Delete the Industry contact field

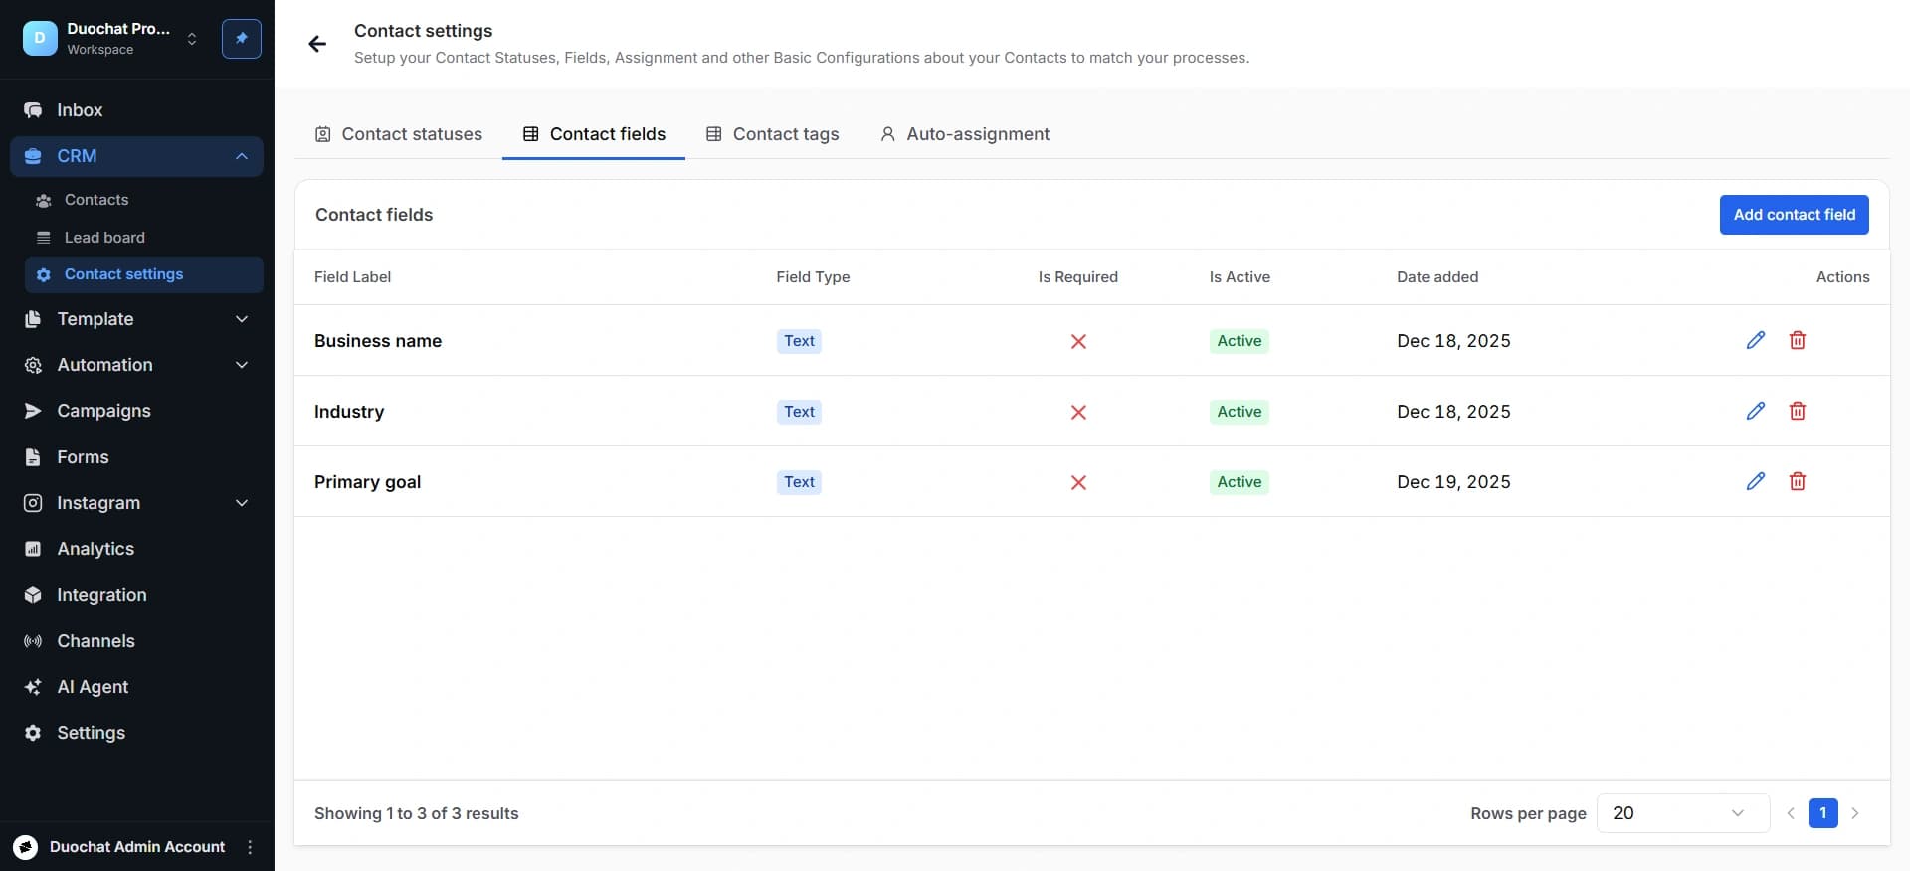click(1798, 411)
